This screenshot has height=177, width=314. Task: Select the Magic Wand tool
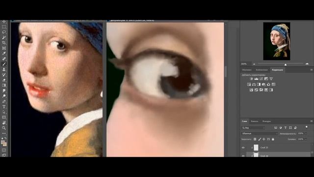(4, 37)
